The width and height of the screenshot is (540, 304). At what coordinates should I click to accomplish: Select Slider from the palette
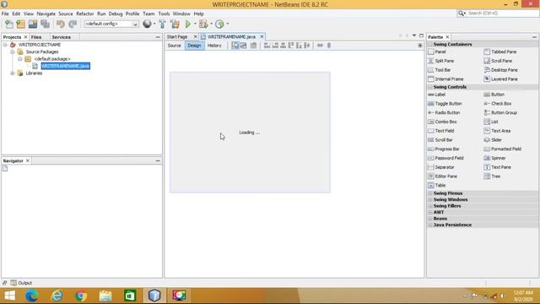[493, 140]
